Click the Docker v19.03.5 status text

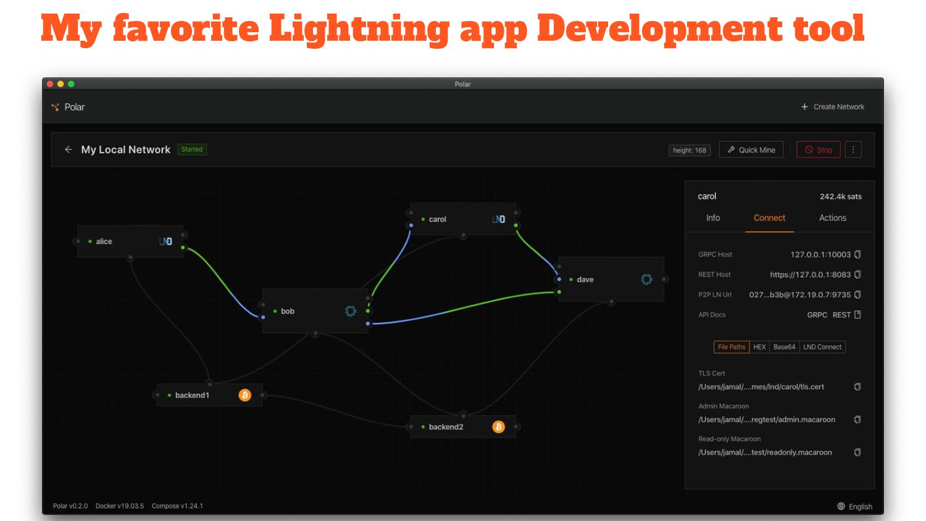pyautogui.click(x=120, y=506)
